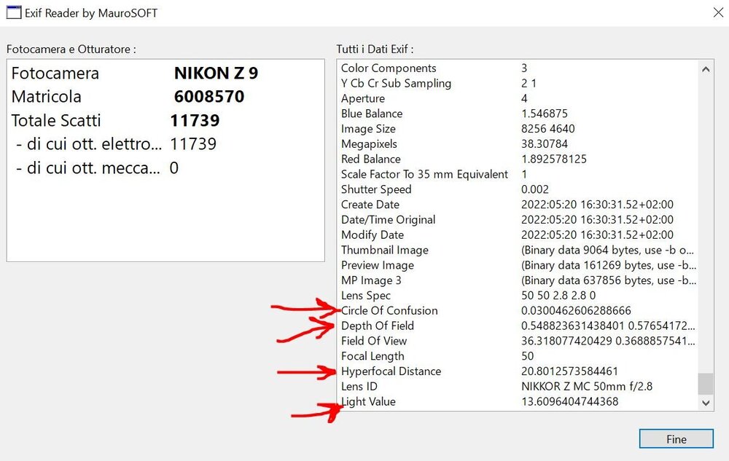
Task: Select the MP Image 3 row
Action: click(x=518, y=280)
